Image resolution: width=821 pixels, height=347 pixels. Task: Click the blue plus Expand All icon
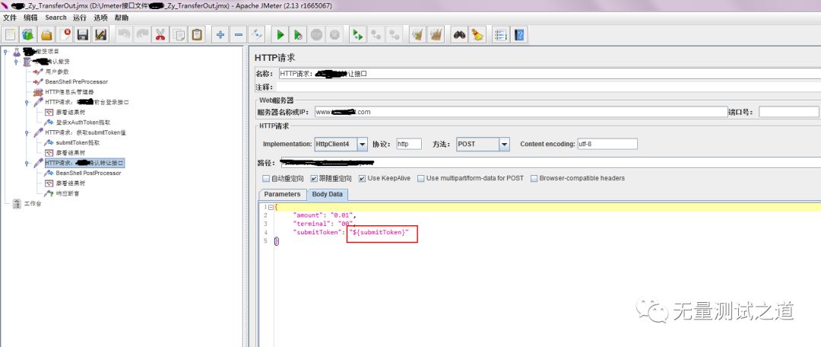click(220, 34)
